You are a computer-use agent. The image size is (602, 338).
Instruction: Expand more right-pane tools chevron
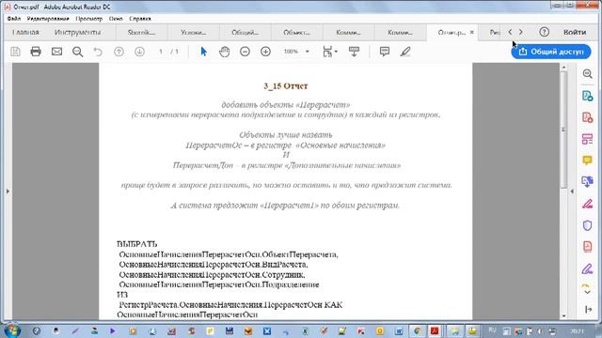(x=587, y=292)
